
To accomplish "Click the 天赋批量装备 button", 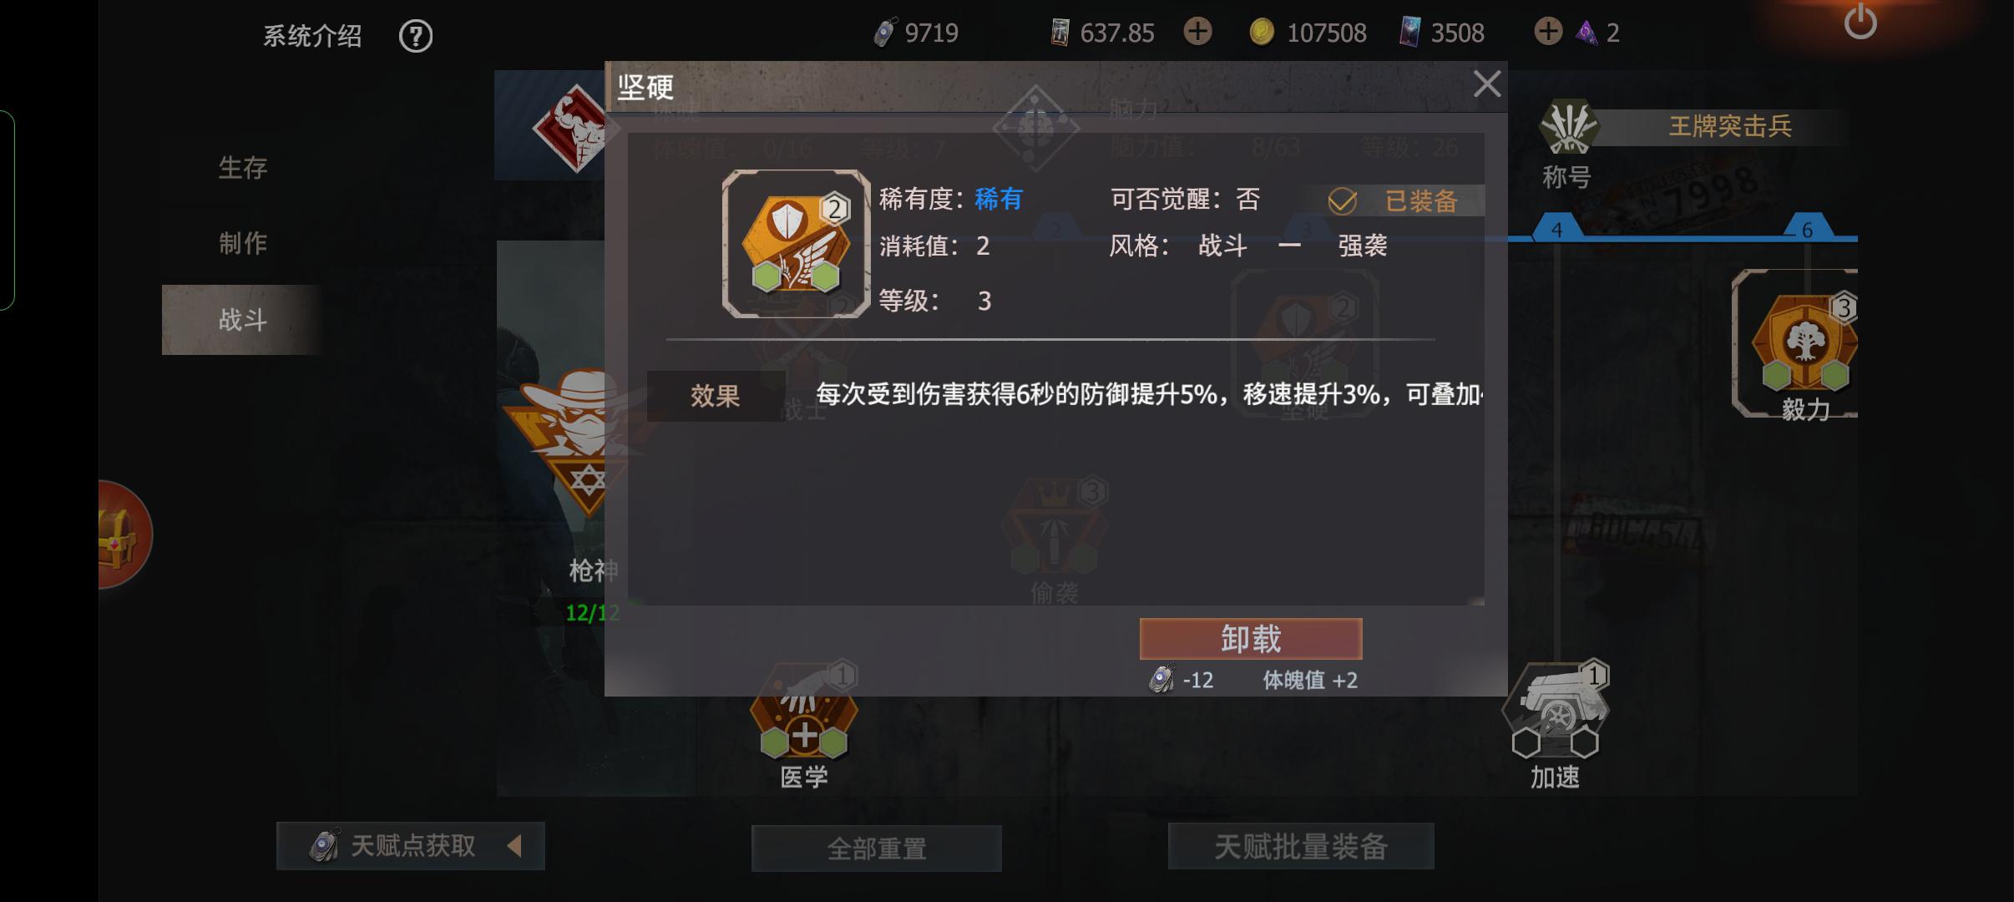I will (x=1301, y=847).
